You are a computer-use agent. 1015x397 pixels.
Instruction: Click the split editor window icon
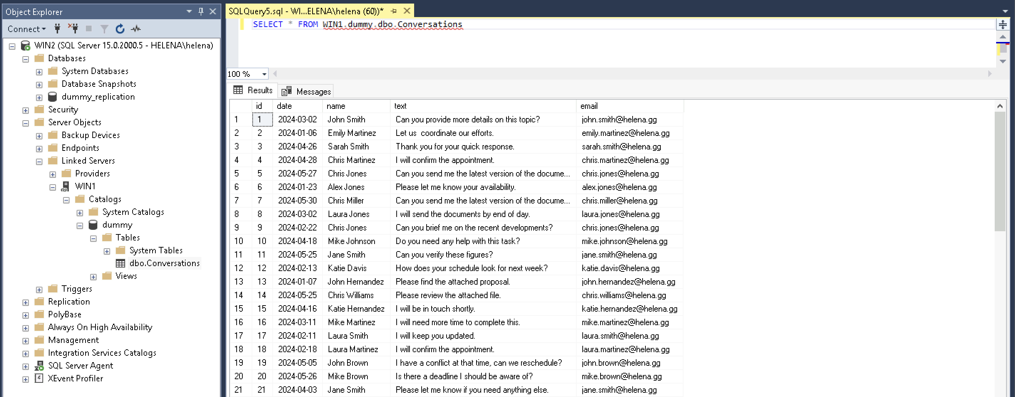(1003, 25)
